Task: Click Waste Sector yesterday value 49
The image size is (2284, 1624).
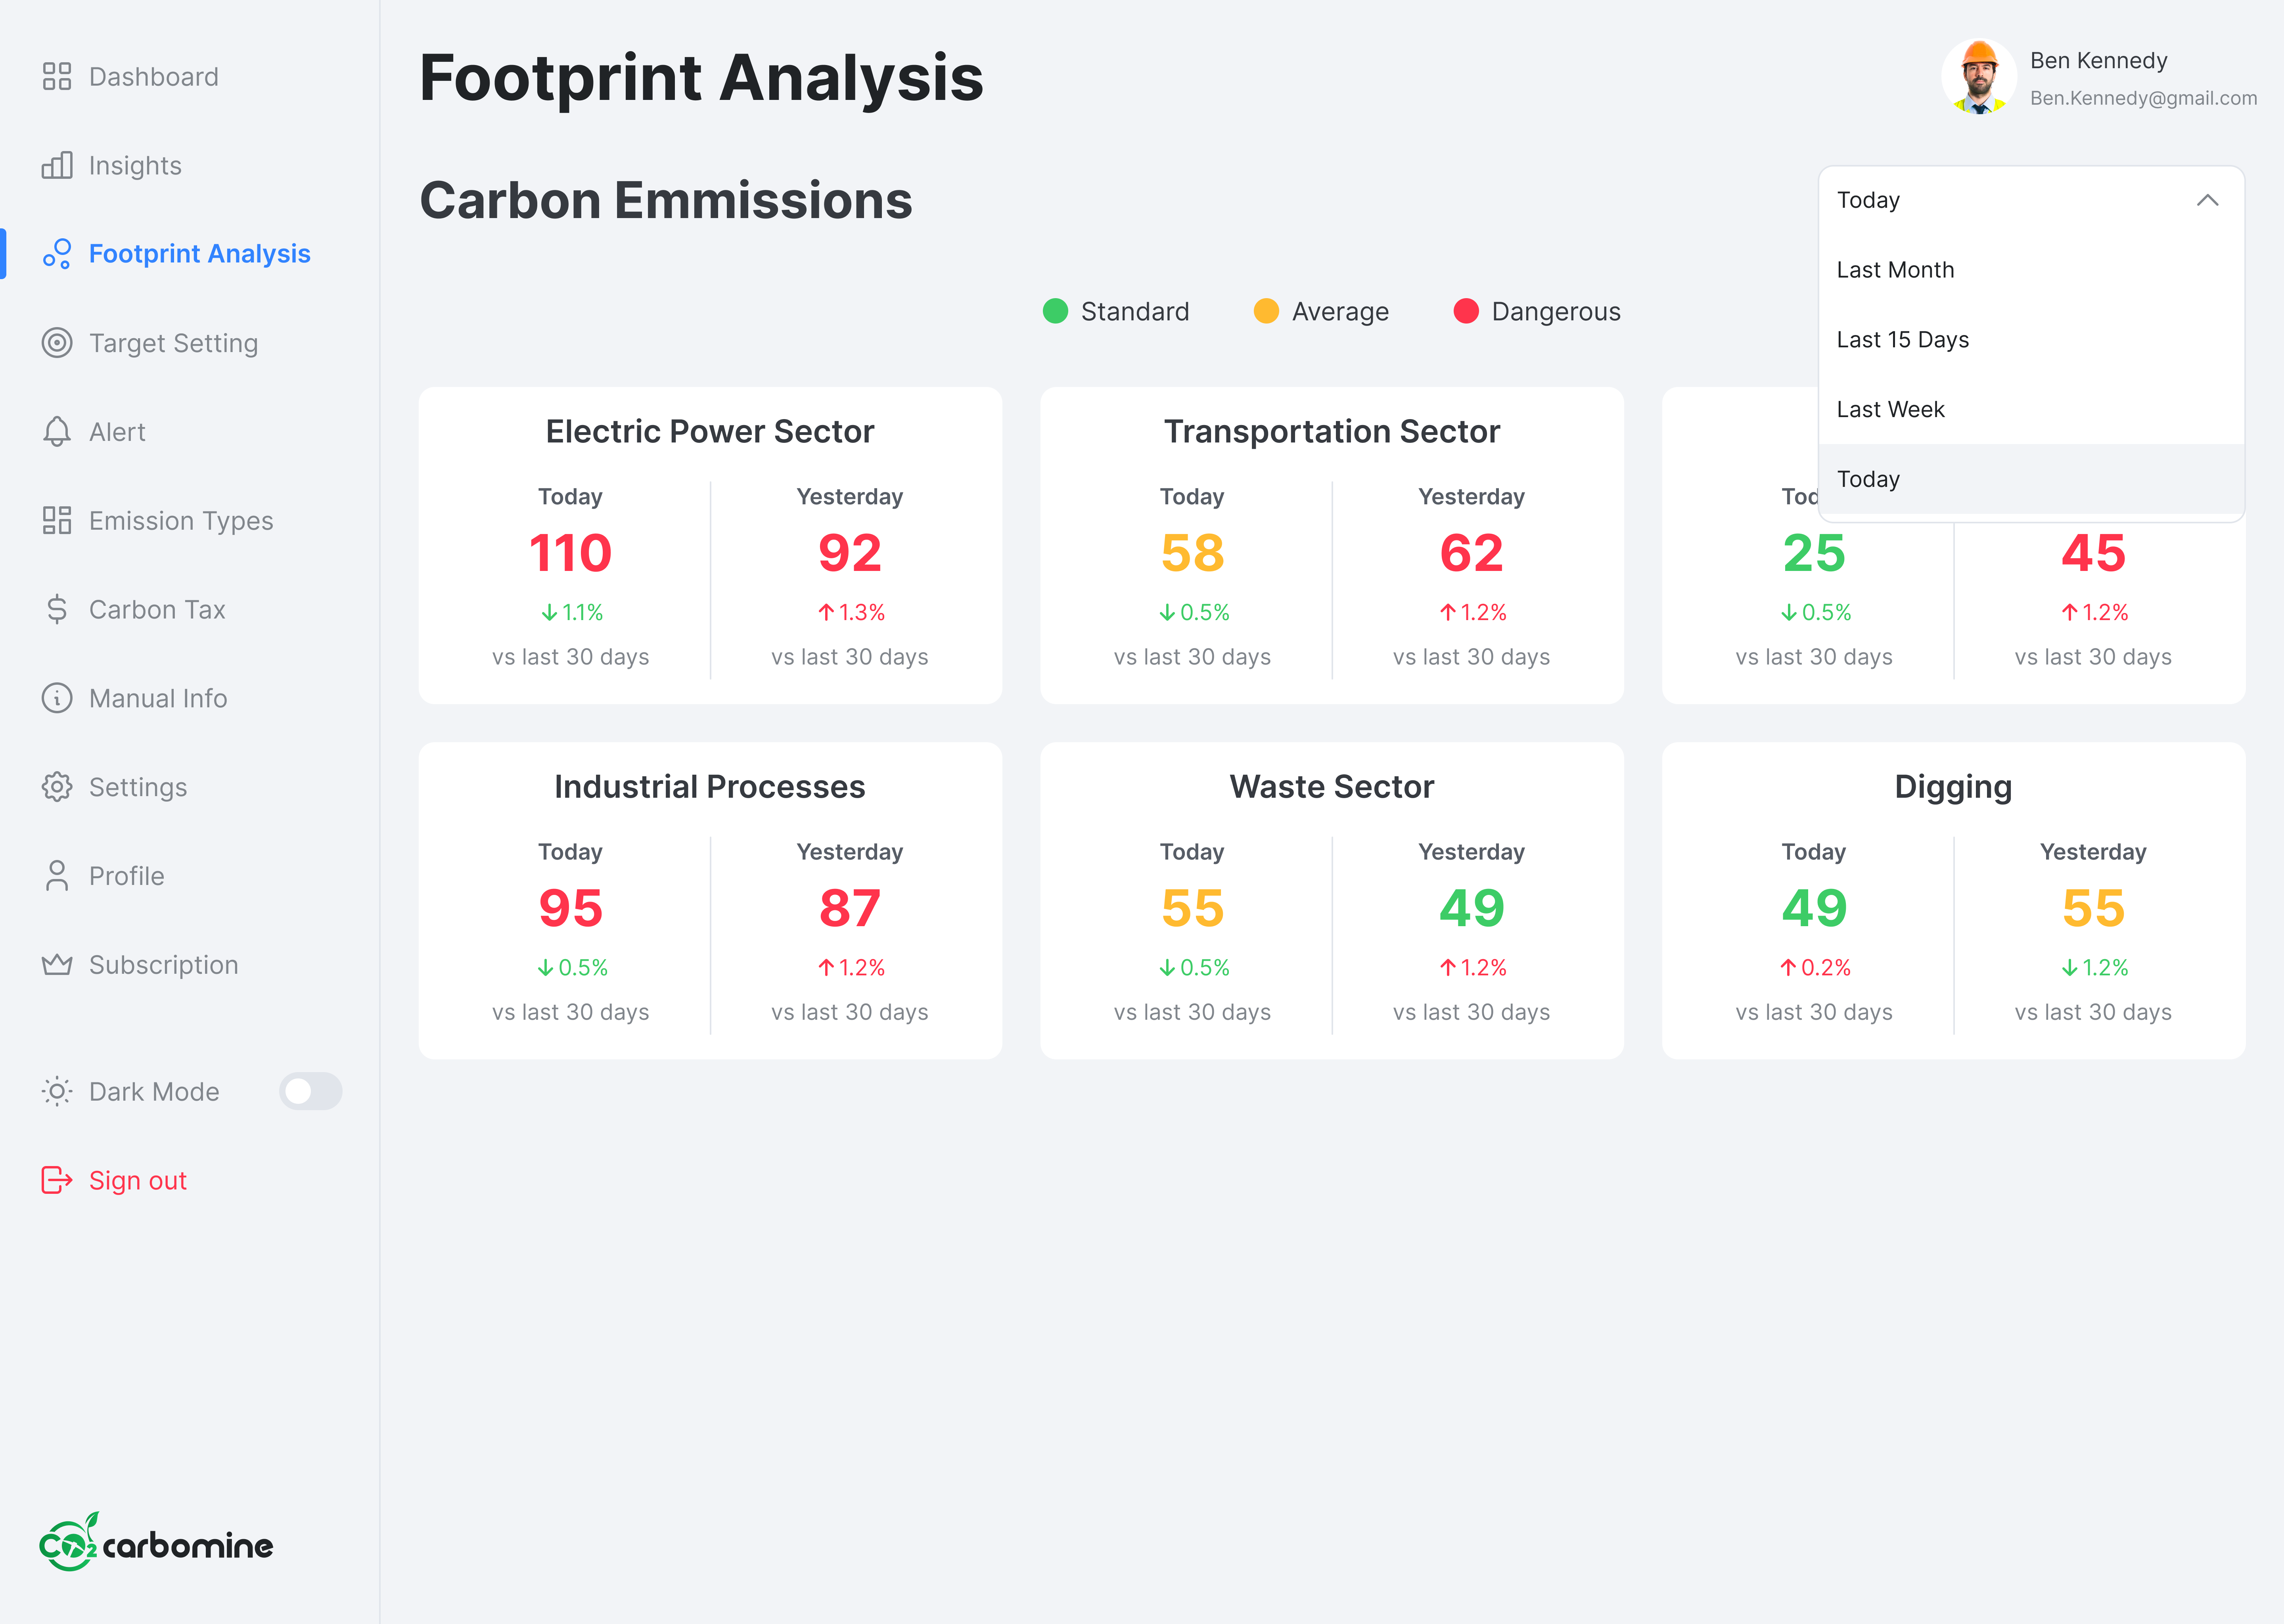Action: tap(1471, 908)
